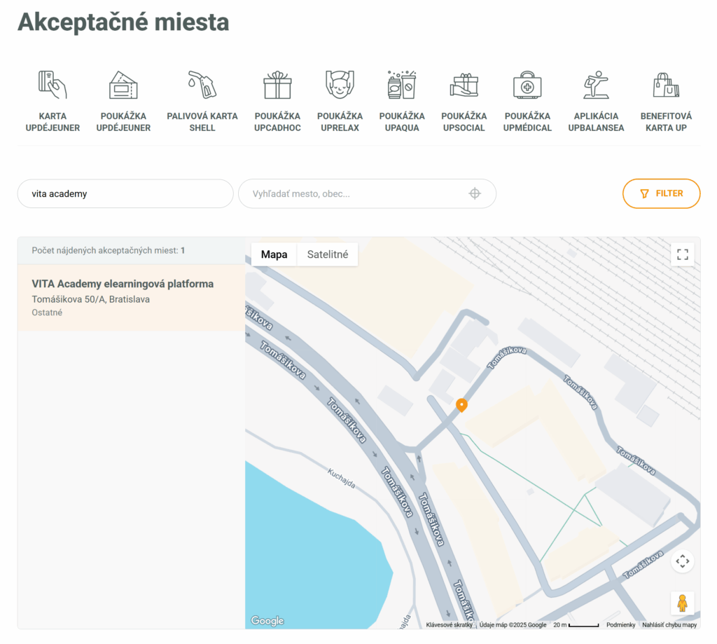Select the Poukážka UpAqua drinks icon
Image resolution: width=717 pixels, height=644 pixels.
click(402, 85)
